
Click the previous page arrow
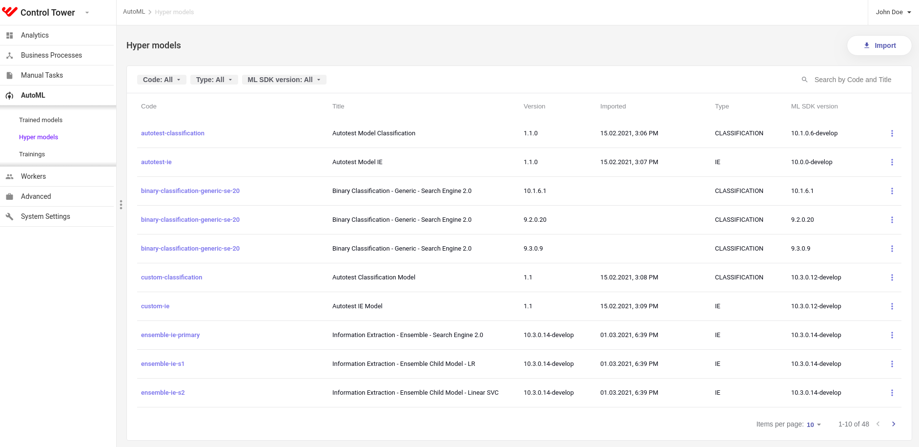(x=878, y=424)
